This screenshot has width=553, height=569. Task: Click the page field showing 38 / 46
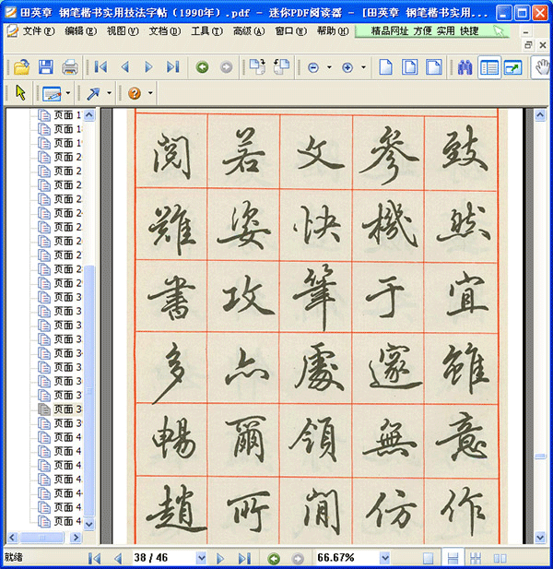(164, 558)
